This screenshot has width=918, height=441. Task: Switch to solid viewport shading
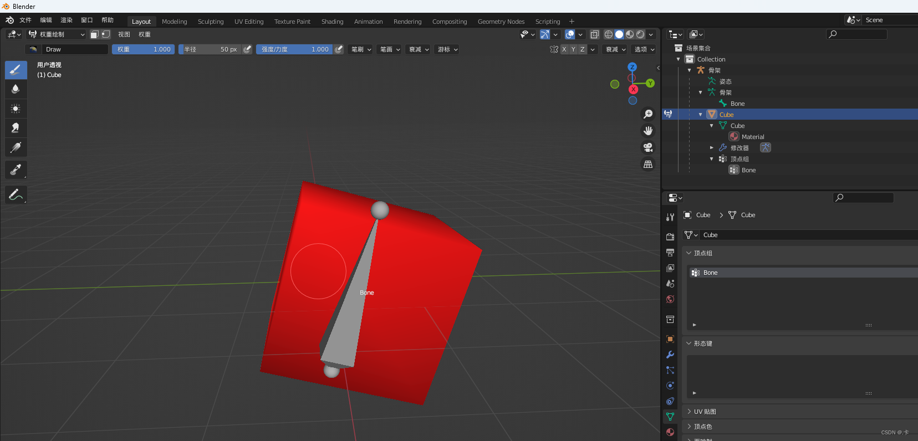pos(619,34)
